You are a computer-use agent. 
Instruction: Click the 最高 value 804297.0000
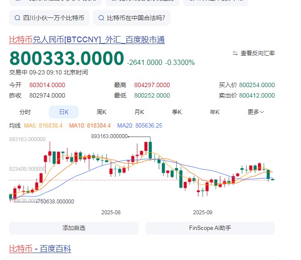(152, 85)
